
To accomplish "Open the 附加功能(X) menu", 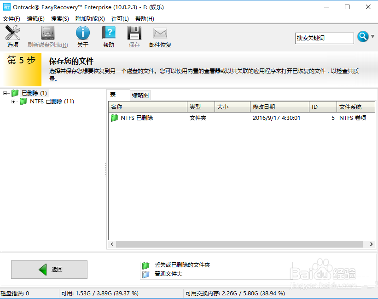I will point(90,19).
